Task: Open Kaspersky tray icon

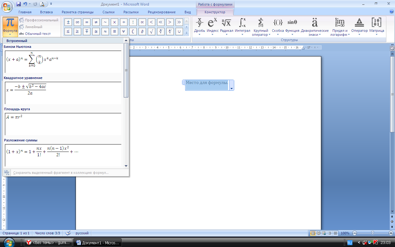Action: (x=376, y=243)
